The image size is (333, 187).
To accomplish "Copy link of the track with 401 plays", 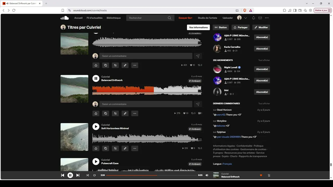I will (106, 65).
